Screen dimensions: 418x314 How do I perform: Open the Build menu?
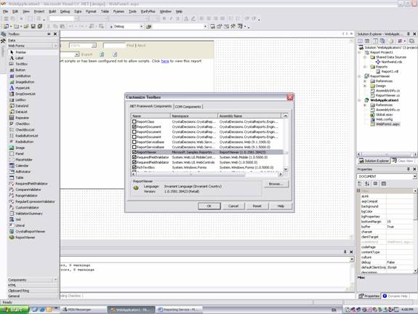coord(52,12)
